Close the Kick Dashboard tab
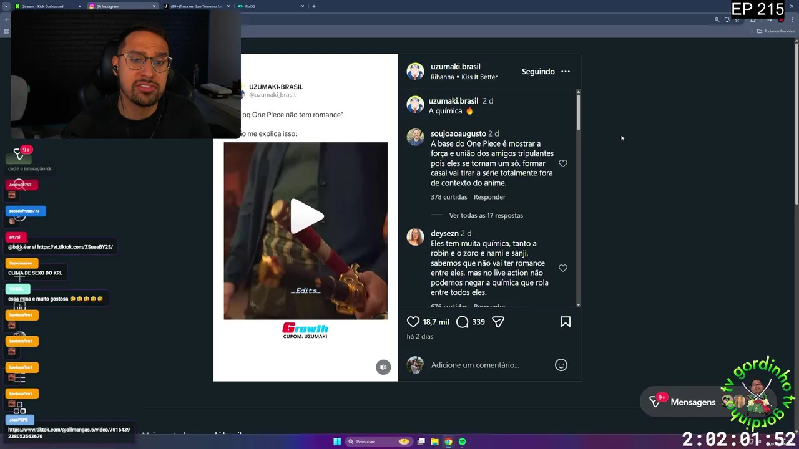Image resolution: width=799 pixels, height=449 pixels. tap(80, 6)
